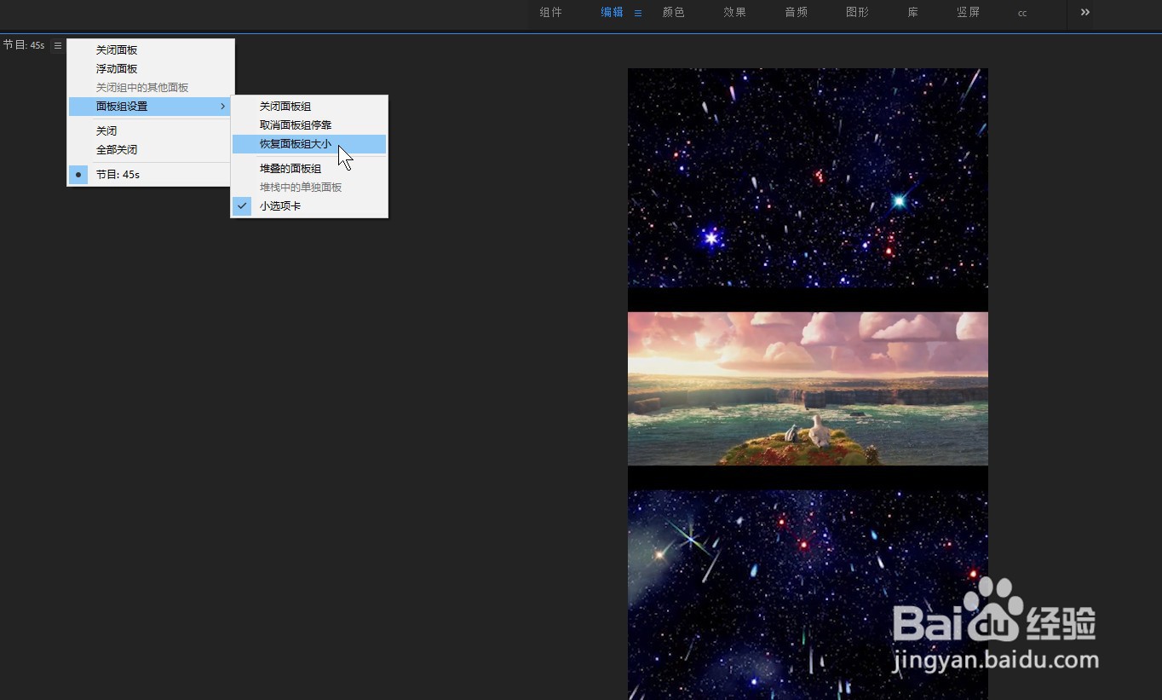Choose 堆叠的面板组 in the submenu
The width and height of the screenshot is (1162, 700).
coord(309,169)
